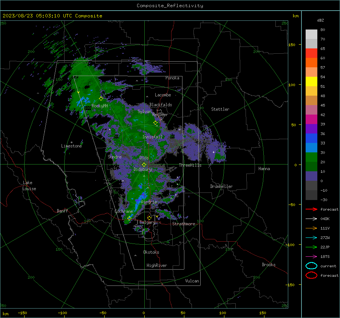Image resolution: width=340 pixels, height=318 pixels.
Task: Click the red forecast ellipse icon
Action: click(311, 275)
